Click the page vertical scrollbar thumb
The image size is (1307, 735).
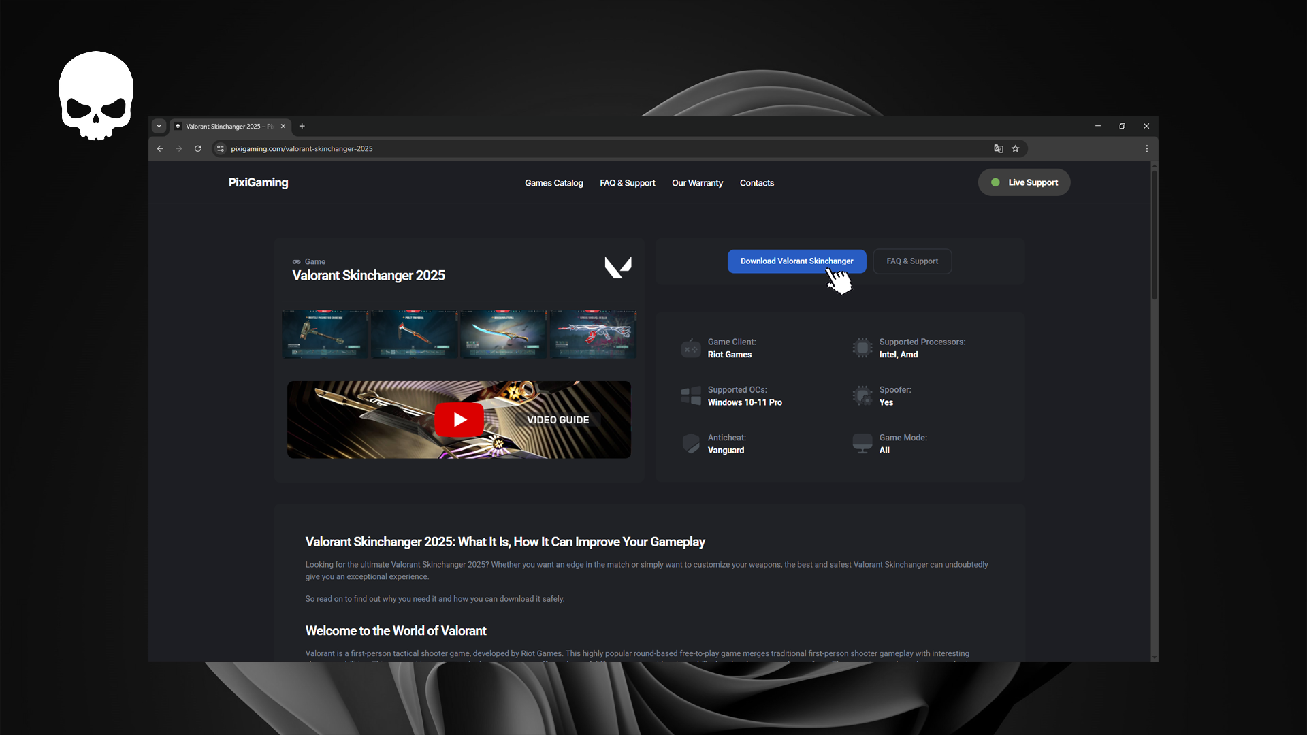pos(1154,235)
